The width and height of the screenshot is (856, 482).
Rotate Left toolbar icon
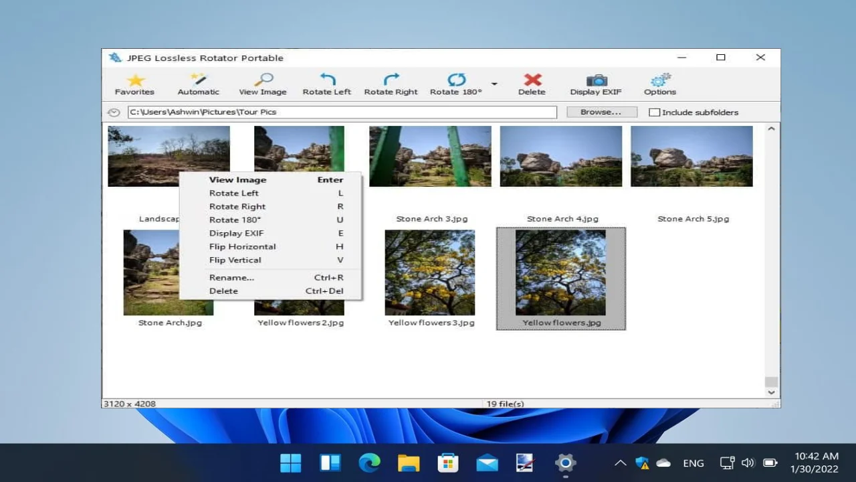(x=327, y=80)
